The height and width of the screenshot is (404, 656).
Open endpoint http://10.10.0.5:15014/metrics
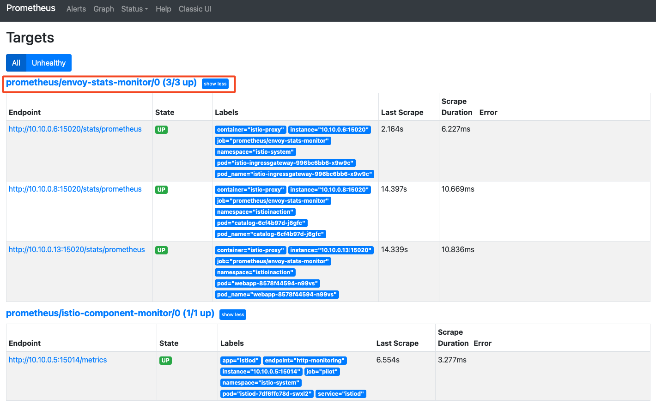58,360
